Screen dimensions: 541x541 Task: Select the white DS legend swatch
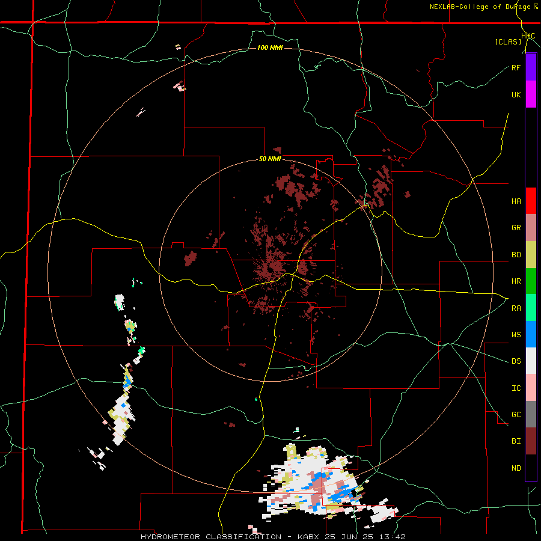pyautogui.click(x=531, y=361)
